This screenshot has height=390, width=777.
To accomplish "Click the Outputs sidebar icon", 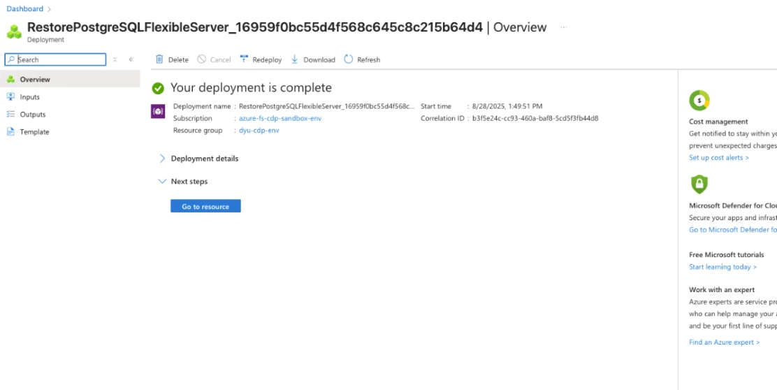I will 11,114.
